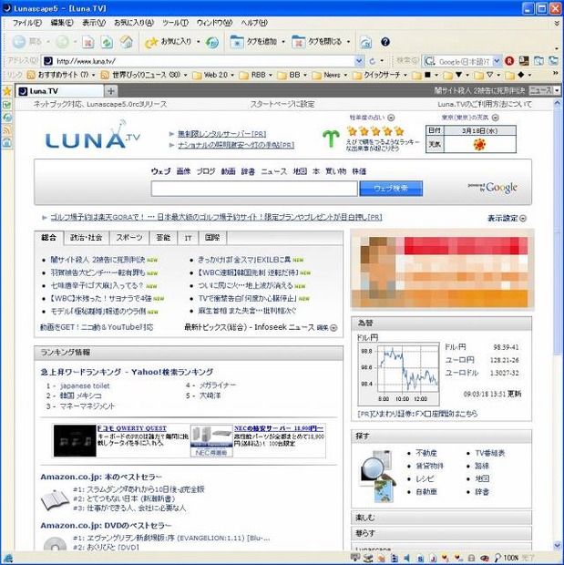Click the address bar URL field
Screen dimensions: 564x565
(x=203, y=61)
